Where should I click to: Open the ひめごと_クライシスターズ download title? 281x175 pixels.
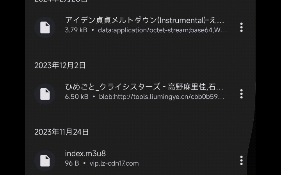coord(144,87)
